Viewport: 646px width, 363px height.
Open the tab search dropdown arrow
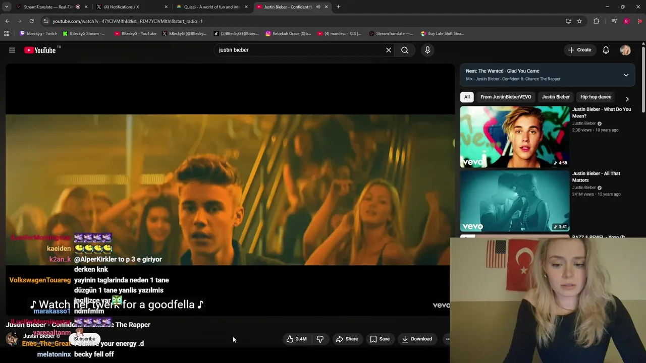tap(7, 7)
